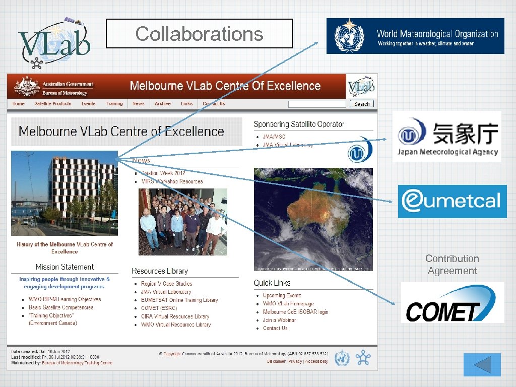Click the blue back arrow button

482,365
